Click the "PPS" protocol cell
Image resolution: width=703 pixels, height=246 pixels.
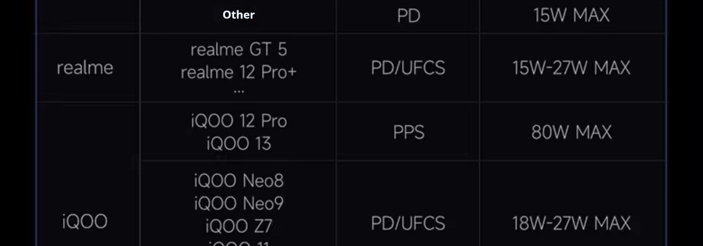(408, 132)
